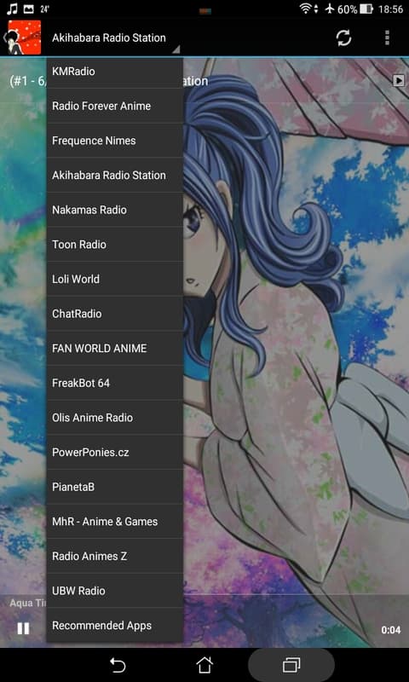Switch to Nakamas Radio

click(115, 210)
